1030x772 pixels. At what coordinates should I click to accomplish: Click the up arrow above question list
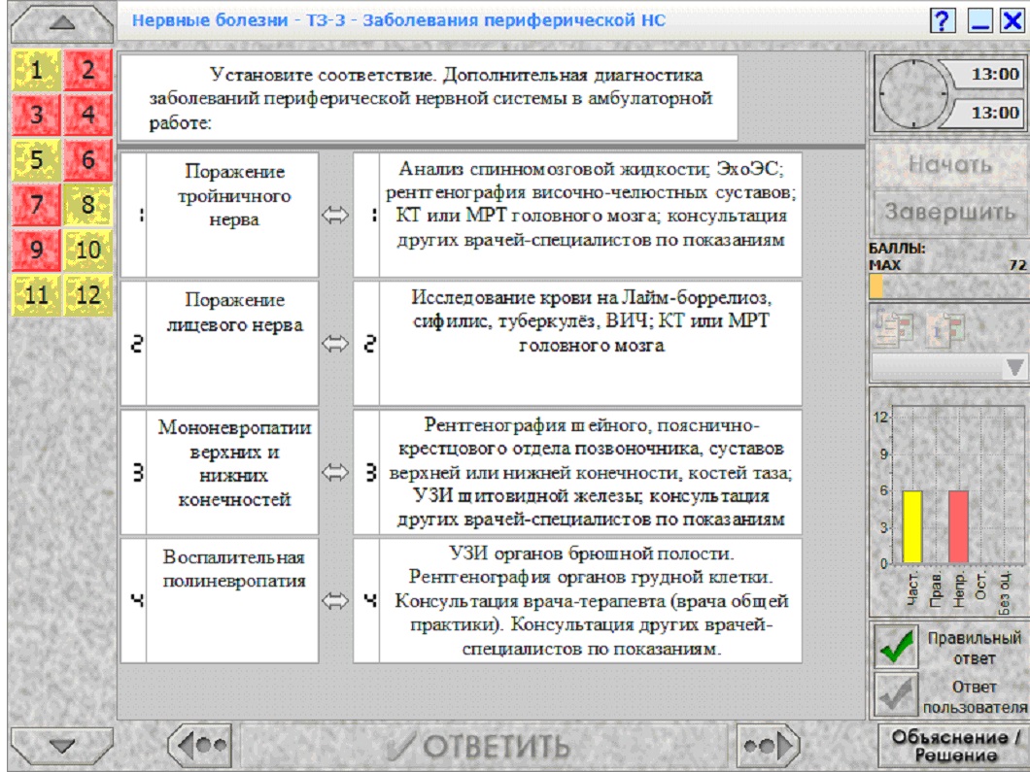pos(62,23)
